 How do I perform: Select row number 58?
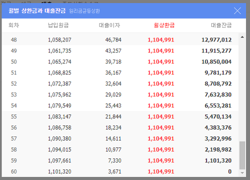pos(14,149)
